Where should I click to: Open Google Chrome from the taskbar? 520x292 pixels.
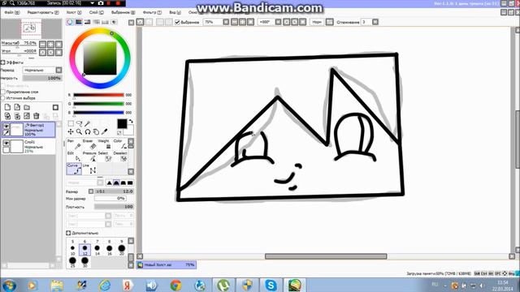point(175,285)
